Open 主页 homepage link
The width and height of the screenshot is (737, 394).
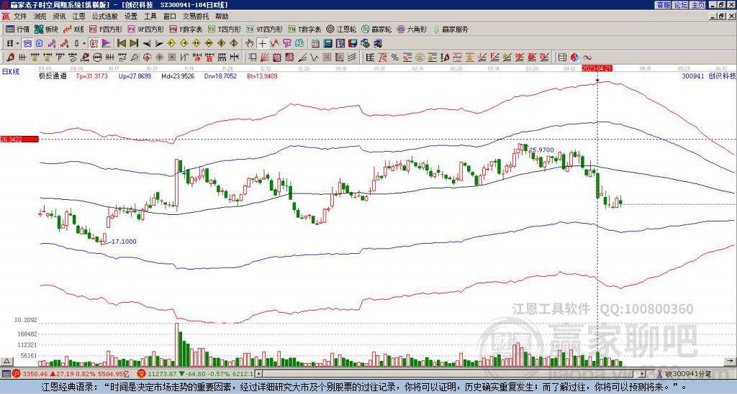[x=698, y=5]
